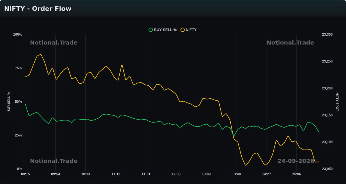Image resolution: width=346 pixels, height=184 pixels.
Task: Click the 09:54 time axis label
Action: pos(56,174)
